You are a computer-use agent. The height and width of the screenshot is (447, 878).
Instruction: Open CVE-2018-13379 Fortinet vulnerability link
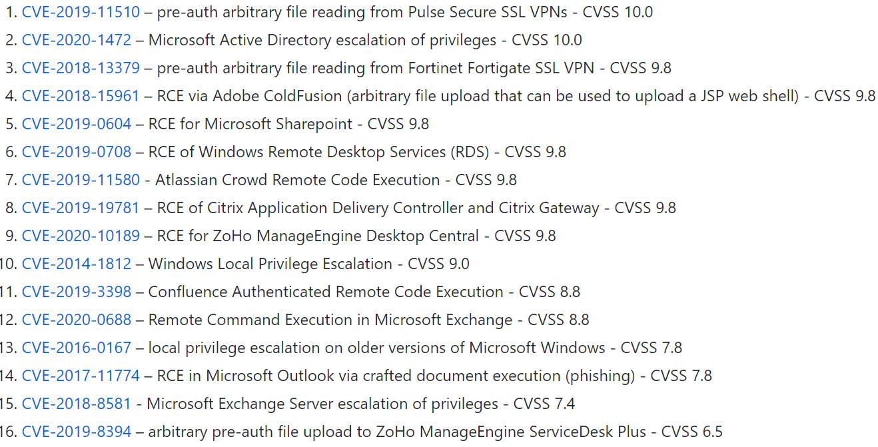[81, 68]
